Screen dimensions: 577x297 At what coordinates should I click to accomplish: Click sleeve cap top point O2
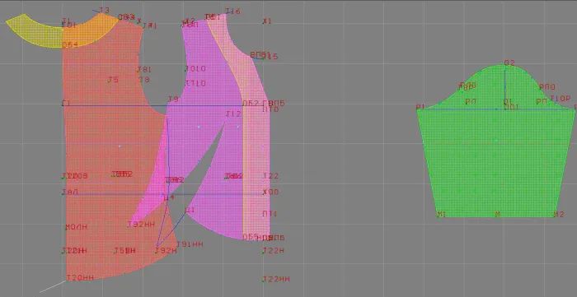click(509, 63)
